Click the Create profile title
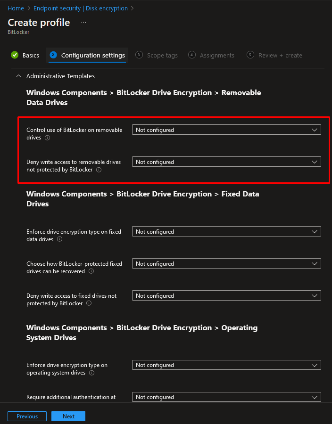 click(x=39, y=23)
